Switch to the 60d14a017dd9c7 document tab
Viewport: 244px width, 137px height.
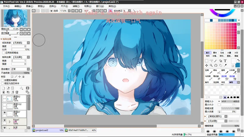pos(80,130)
